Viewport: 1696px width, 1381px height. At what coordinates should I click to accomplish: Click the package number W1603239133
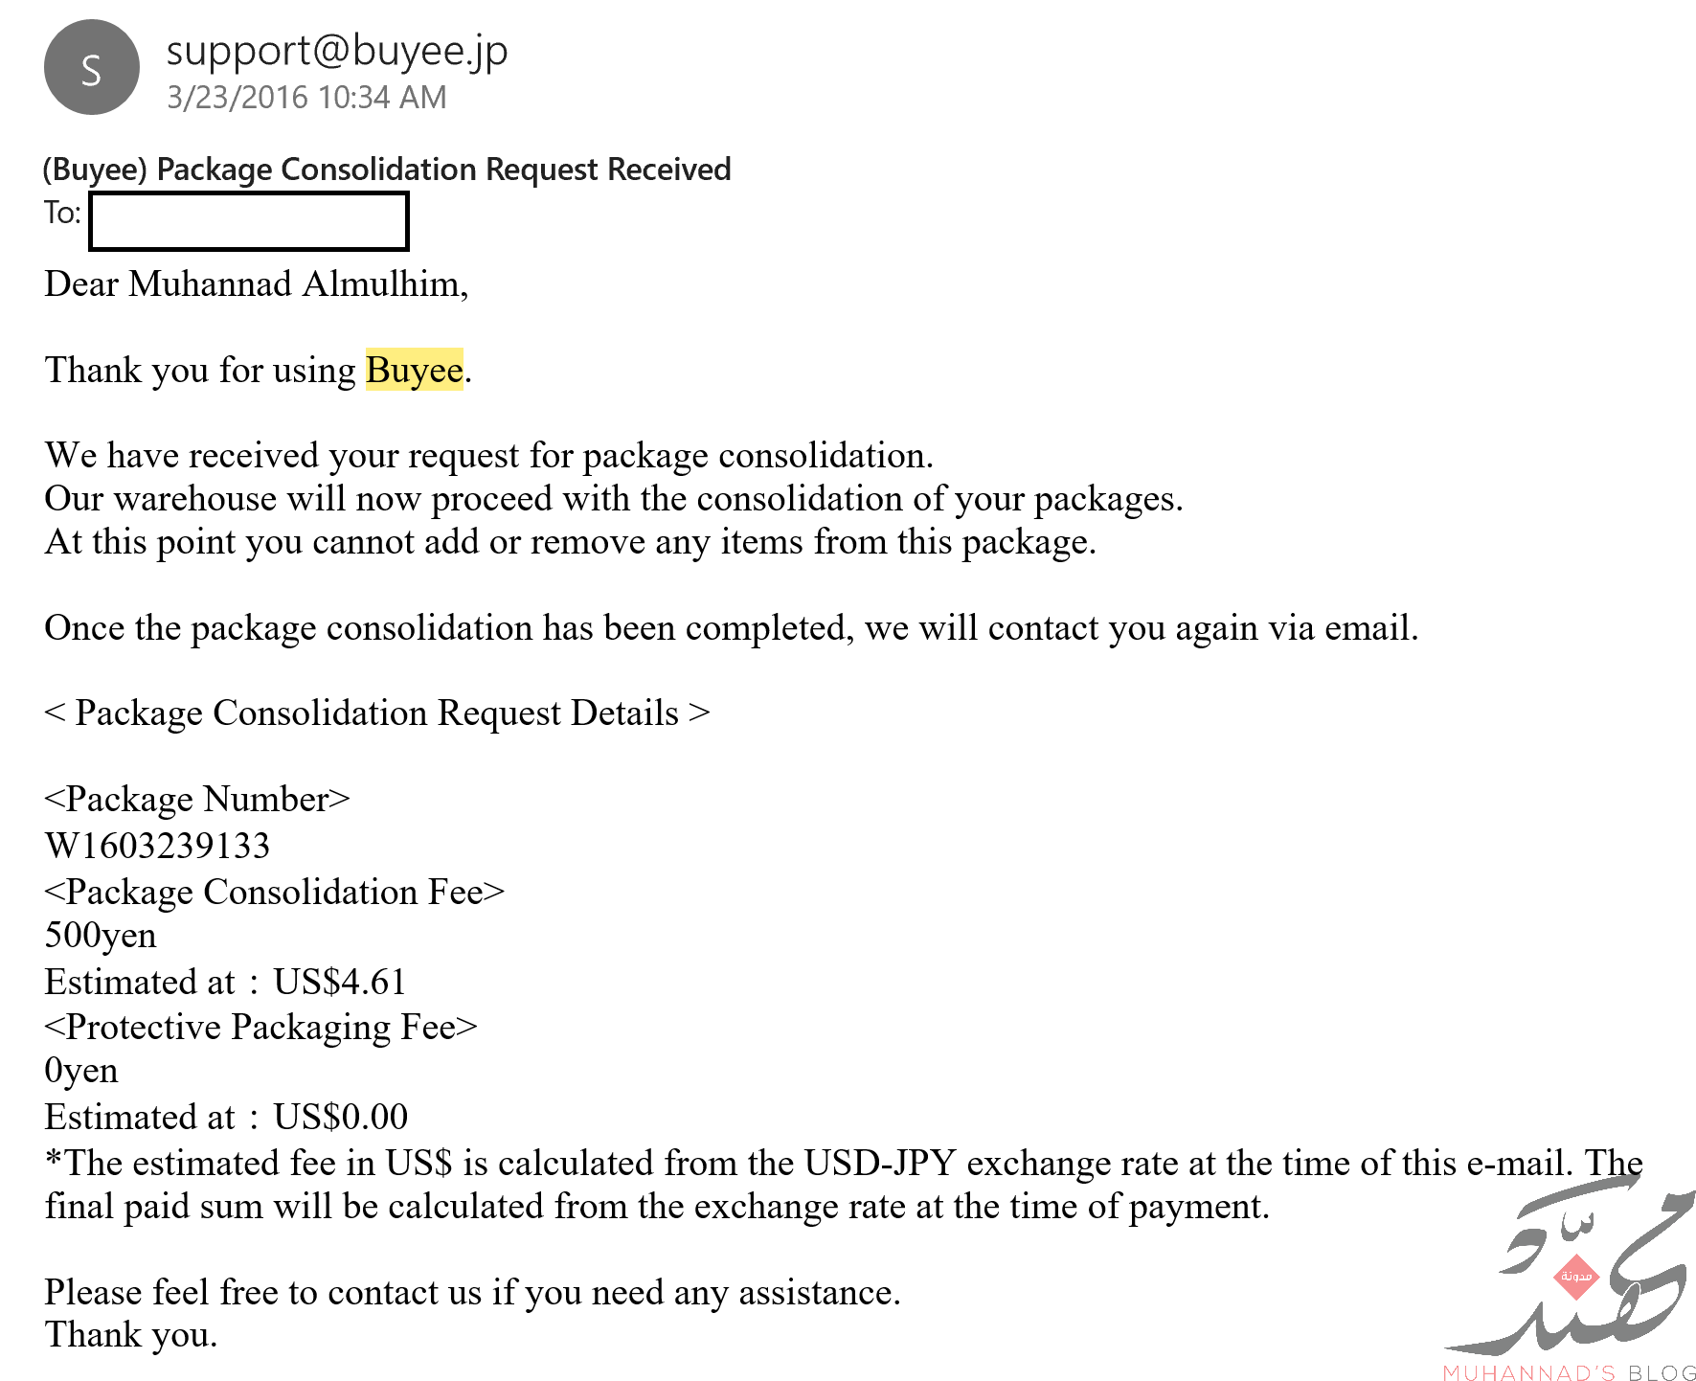click(x=157, y=846)
